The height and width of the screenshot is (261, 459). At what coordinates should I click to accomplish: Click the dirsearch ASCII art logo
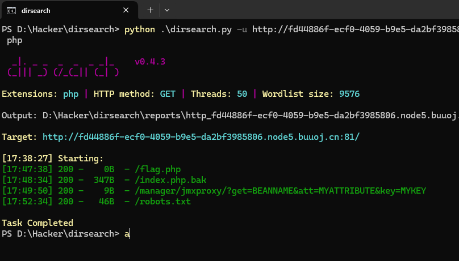(x=62, y=67)
